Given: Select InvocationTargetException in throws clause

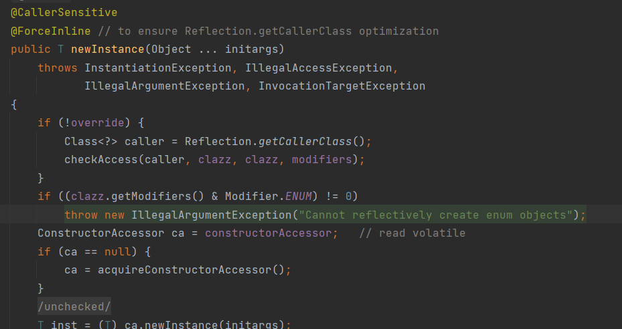Looking at the screenshot, I should click(x=342, y=86).
